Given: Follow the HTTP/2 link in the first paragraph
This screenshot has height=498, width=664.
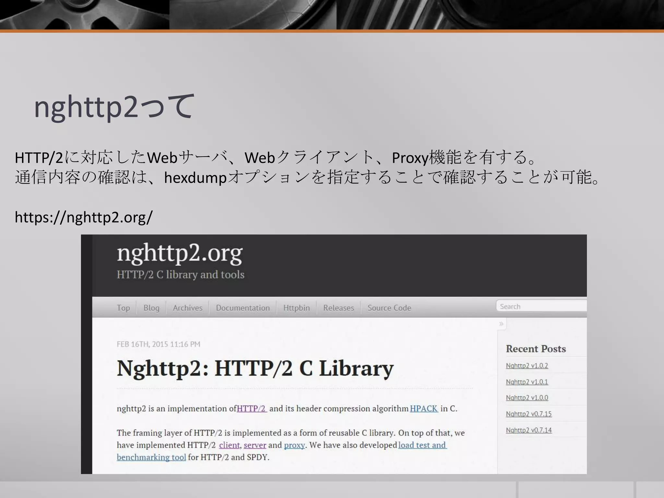Looking at the screenshot, I should pos(252,409).
